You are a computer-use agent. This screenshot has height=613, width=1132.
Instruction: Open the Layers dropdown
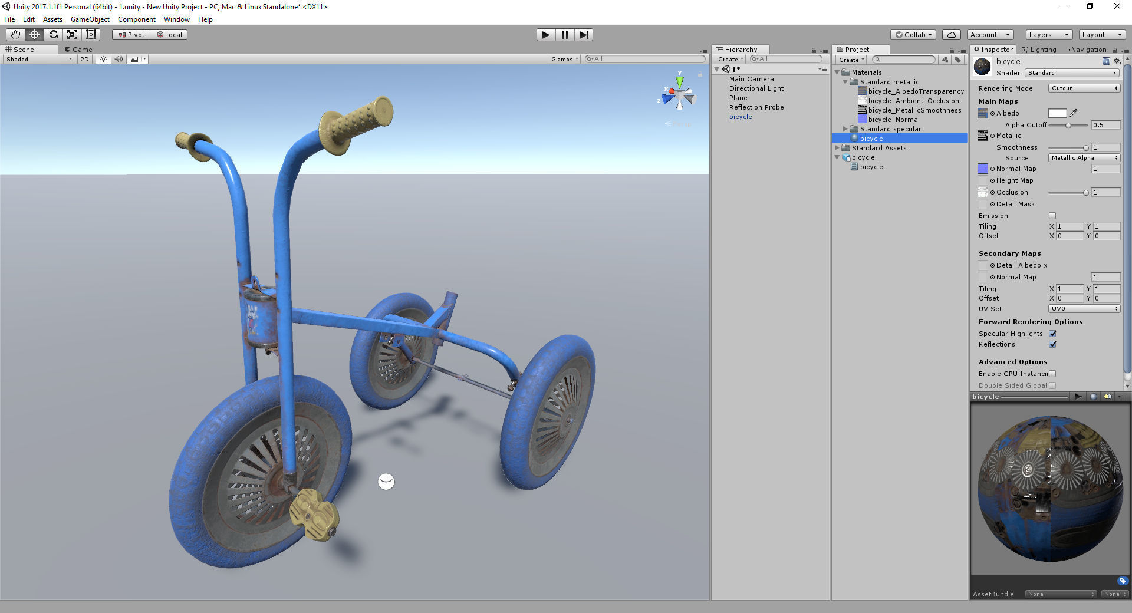coord(1048,35)
